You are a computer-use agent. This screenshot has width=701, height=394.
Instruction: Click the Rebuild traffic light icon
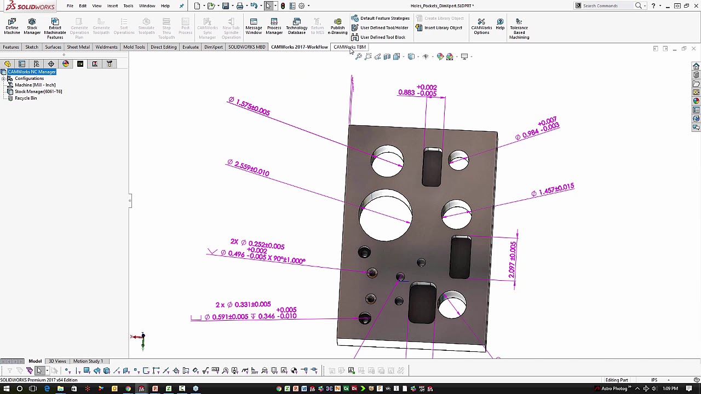[x=283, y=5]
